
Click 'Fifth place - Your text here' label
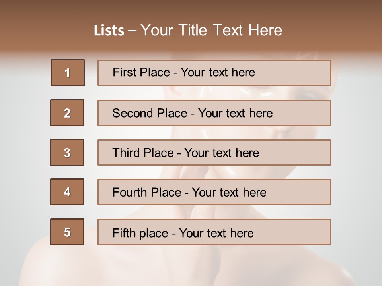(183, 233)
